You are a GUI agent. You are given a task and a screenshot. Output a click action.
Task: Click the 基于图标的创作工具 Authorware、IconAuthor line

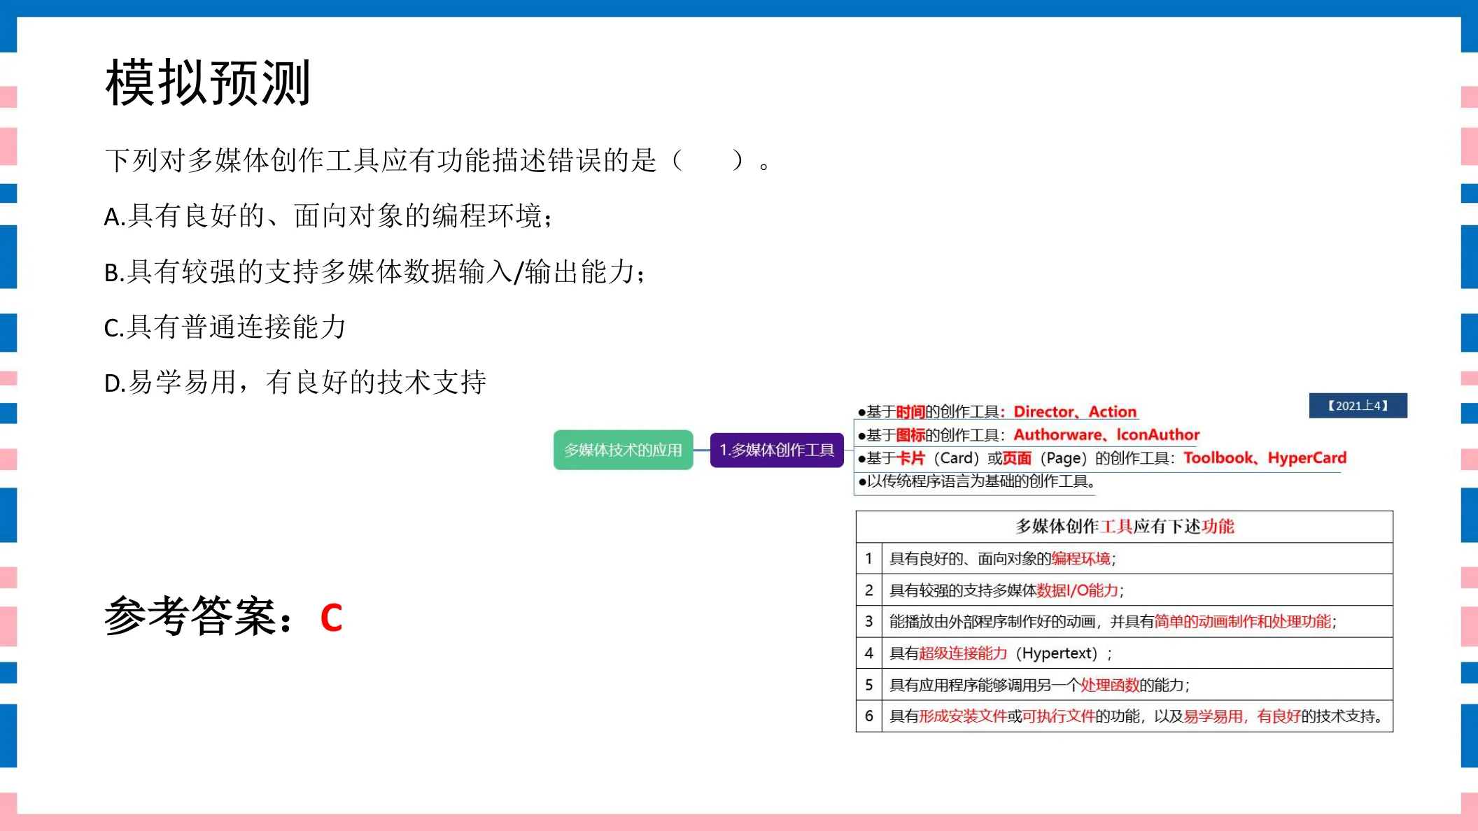click(x=1029, y=435)
